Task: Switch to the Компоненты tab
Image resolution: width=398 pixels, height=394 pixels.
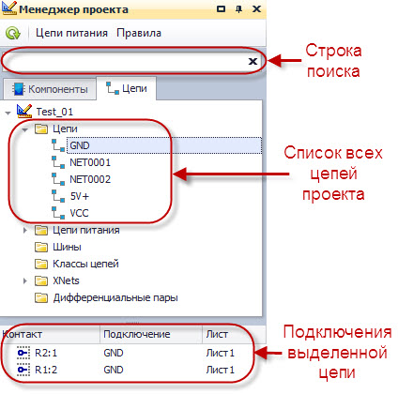Action: (50, 89)
